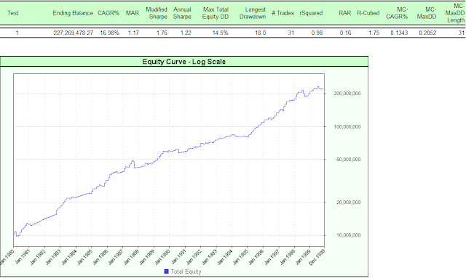Click the blue Total Equity legend swatch
Screen dimensions: 466x278
167,271
